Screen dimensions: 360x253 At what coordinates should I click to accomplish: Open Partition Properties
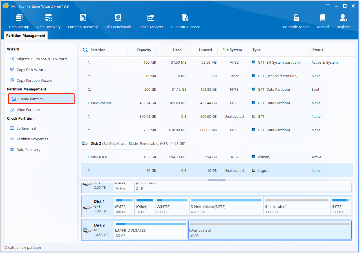click(29, 139)
